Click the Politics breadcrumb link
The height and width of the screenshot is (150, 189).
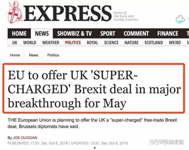tap(53, 55)
